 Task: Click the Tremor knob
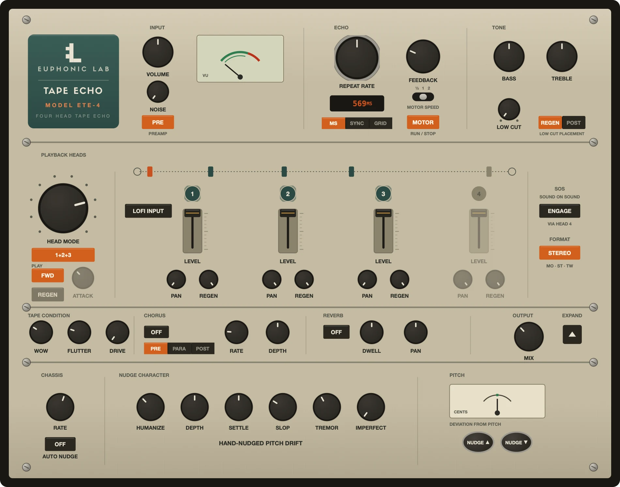[x=327, y=407]
